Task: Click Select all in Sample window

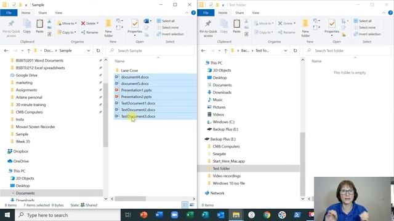Action: pyautogui.click(x=166, y=21)
